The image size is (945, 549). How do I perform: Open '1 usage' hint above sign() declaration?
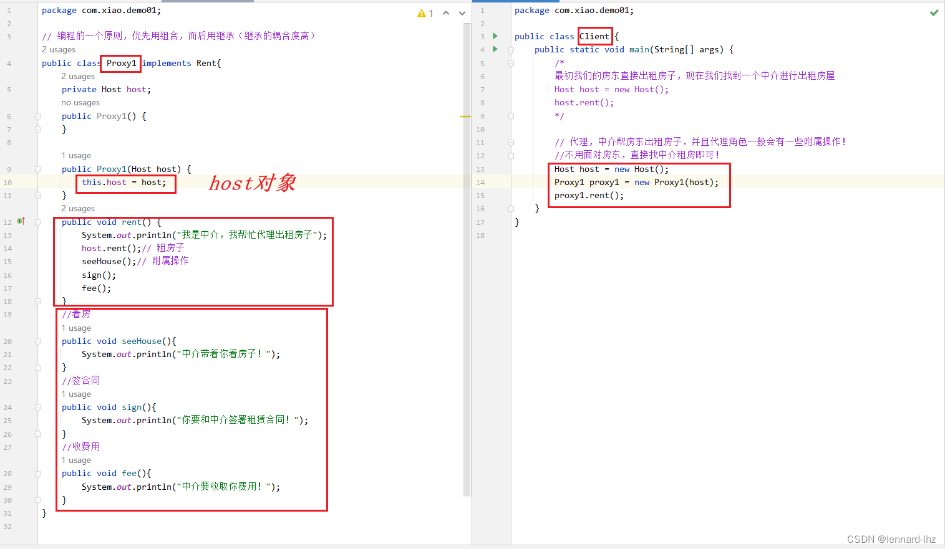pyautogui.click(x=76, y=394)
